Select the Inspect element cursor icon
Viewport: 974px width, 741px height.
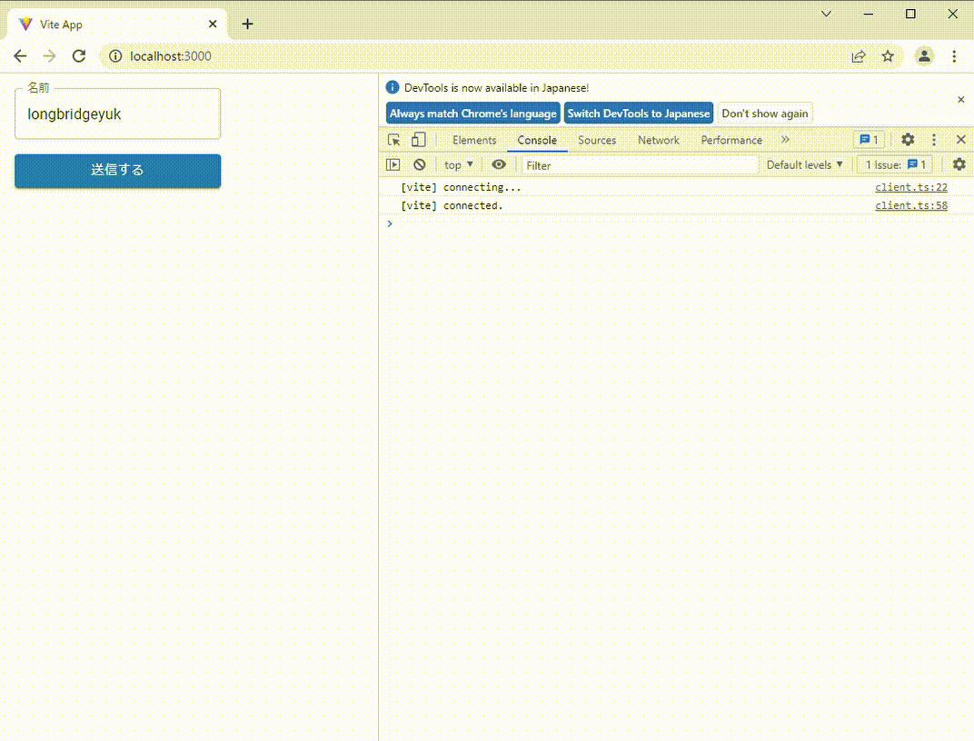[394, 140]
